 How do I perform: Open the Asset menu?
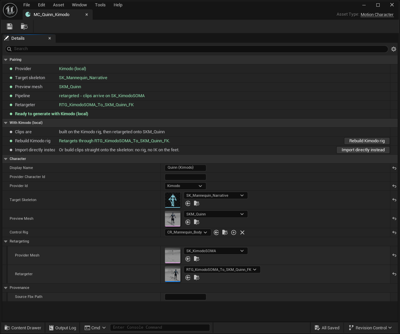[x=59, y=5]
